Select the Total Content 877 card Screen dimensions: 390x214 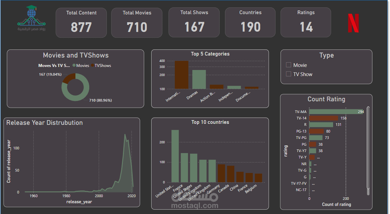coord(81,22)
